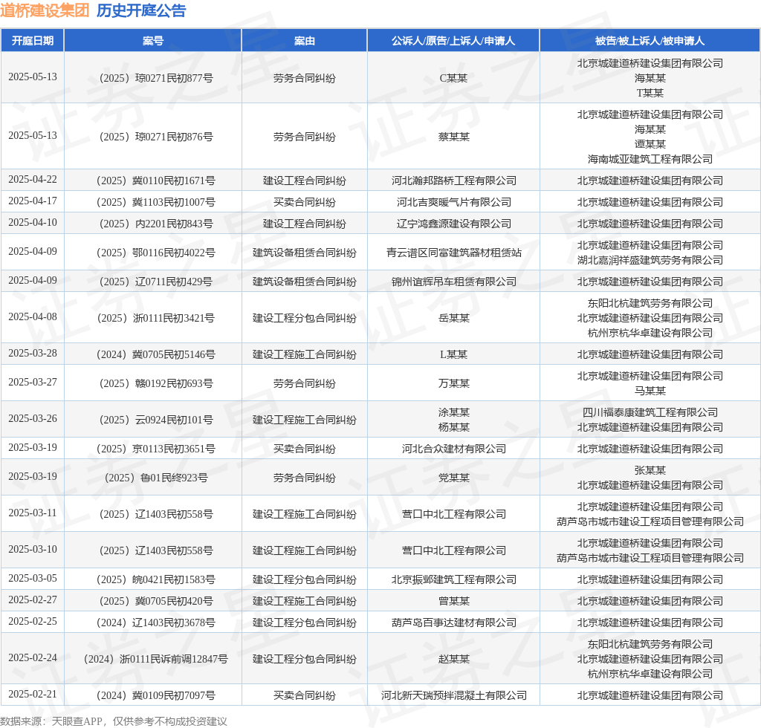Select case number (2025)琼0271民初877号

pyautogui.click(x=156, y=78)
